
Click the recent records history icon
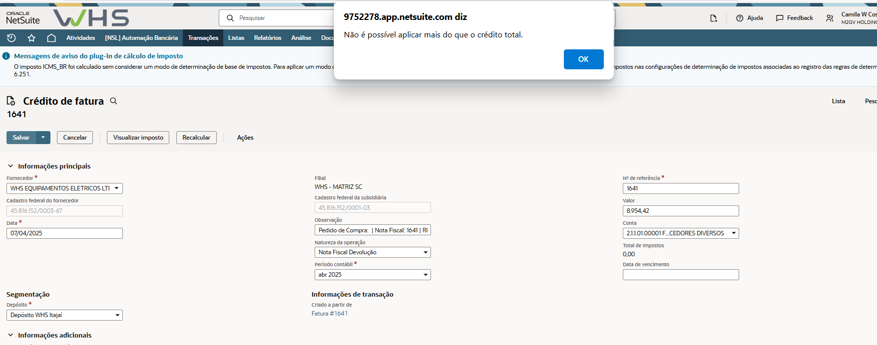[x=11, y=38]
